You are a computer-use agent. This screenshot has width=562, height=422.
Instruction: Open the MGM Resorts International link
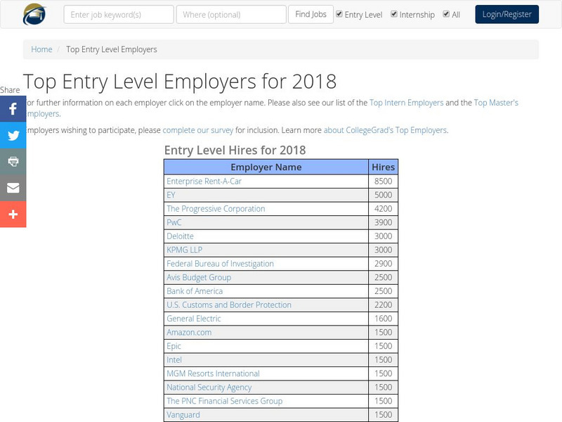point(213,373)
